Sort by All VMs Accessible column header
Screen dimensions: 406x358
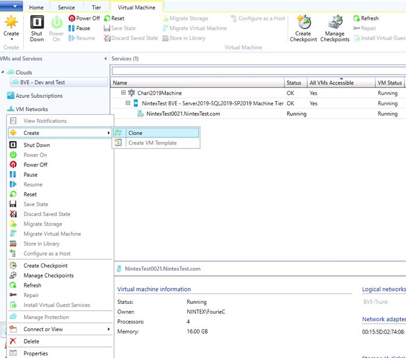click(x=341, y=83)
